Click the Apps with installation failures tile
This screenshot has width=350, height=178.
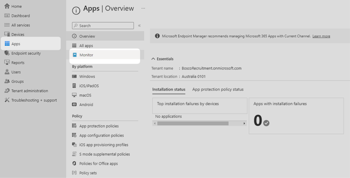coord(296,116)
